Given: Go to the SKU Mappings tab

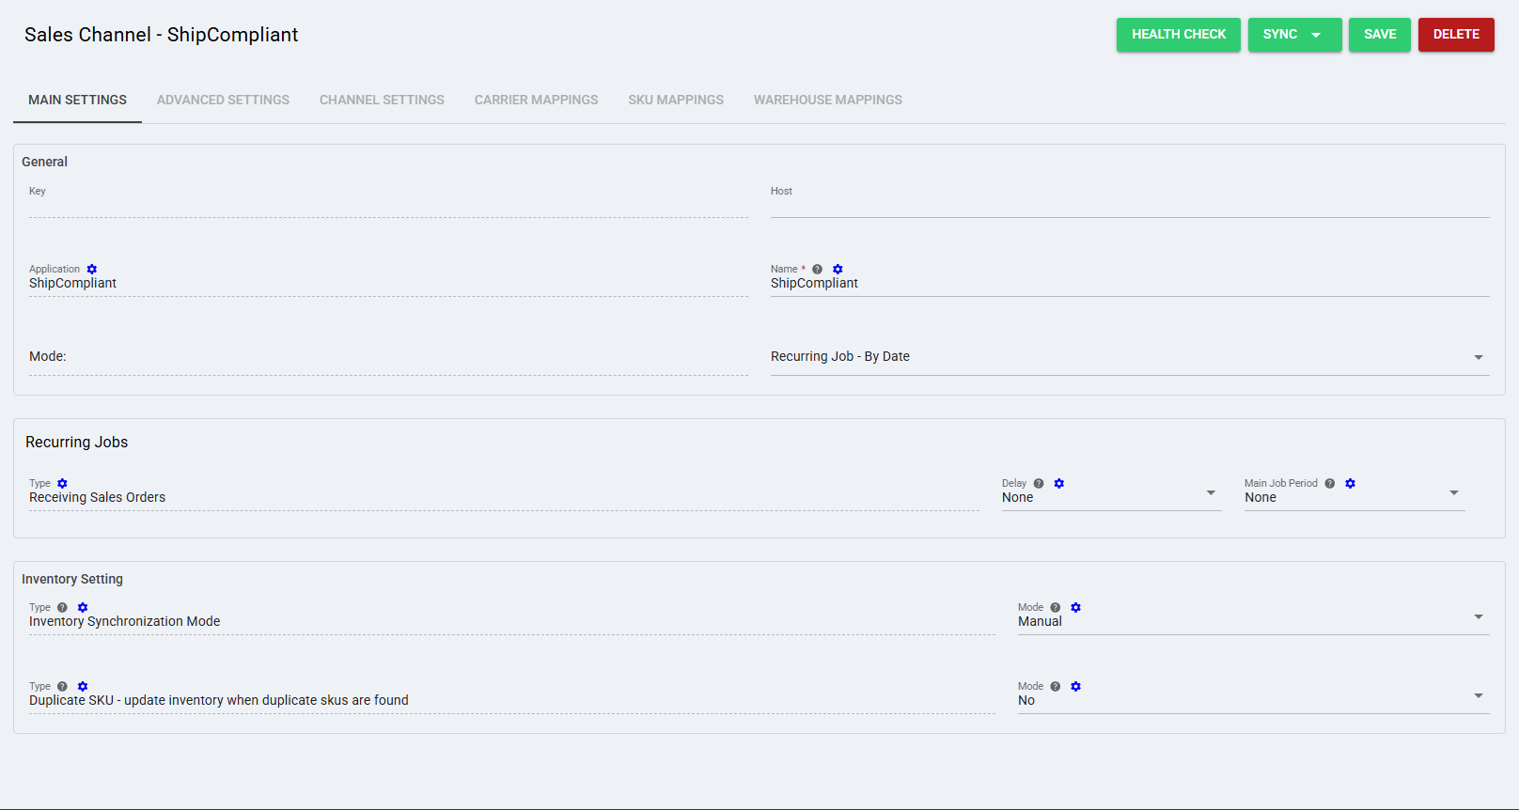Looking at the screenshot, I should click(x=676, y=100).
